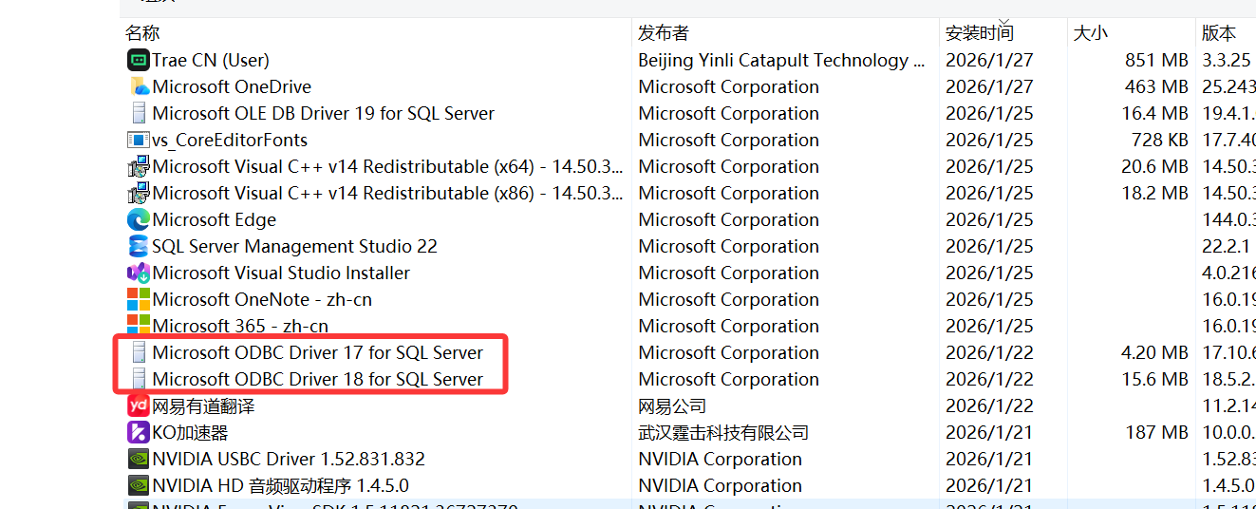Click install date of 网易有道翻译 row
The height and width of the screenshot is (509, 1256).
[989, 405]
